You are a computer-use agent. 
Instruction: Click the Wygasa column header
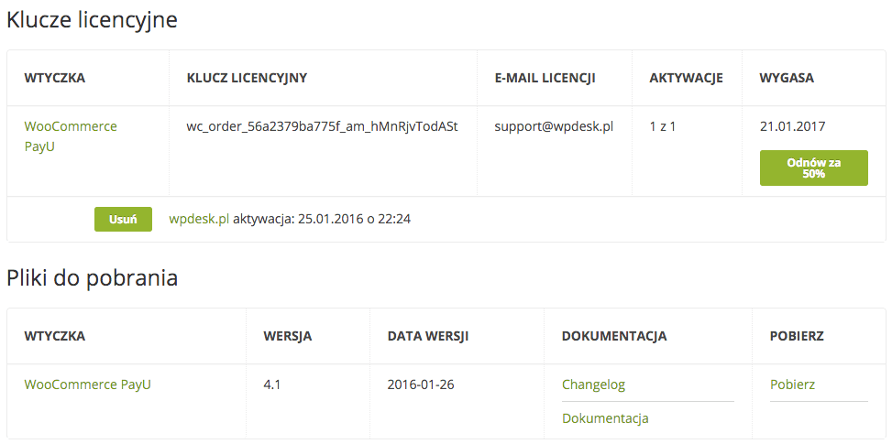(x=787, y=78)
